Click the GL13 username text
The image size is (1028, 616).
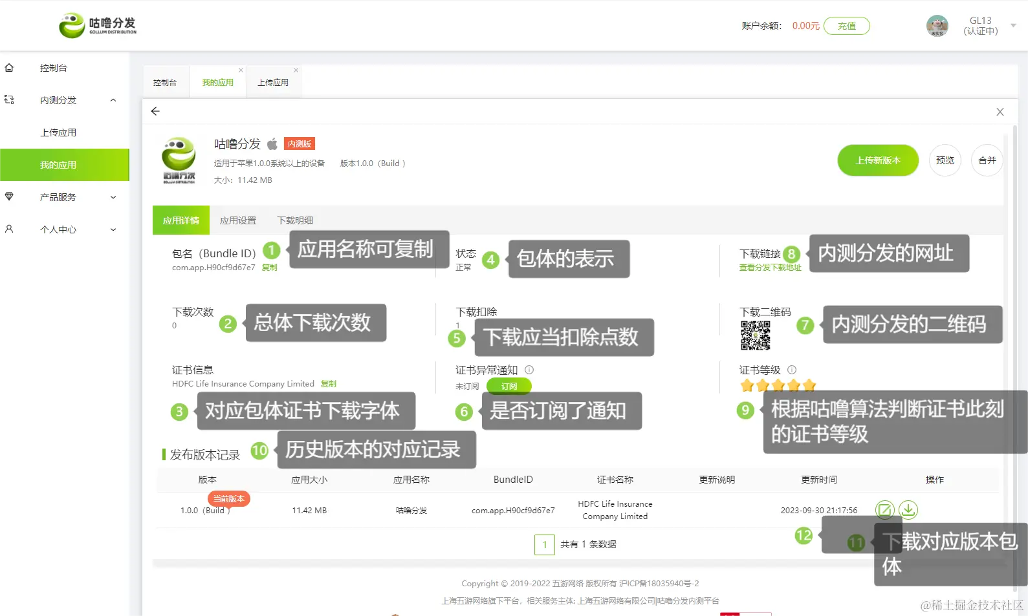pyautogui.click(x=981, y=21)
